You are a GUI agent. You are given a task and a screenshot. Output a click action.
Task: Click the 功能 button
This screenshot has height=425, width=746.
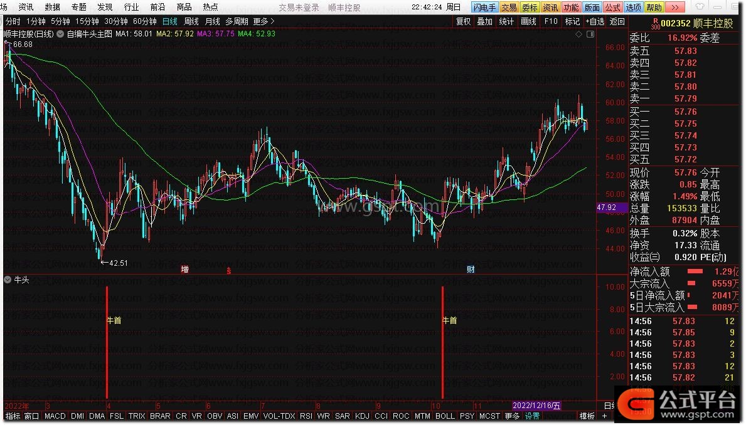click(x=571, y=7)
